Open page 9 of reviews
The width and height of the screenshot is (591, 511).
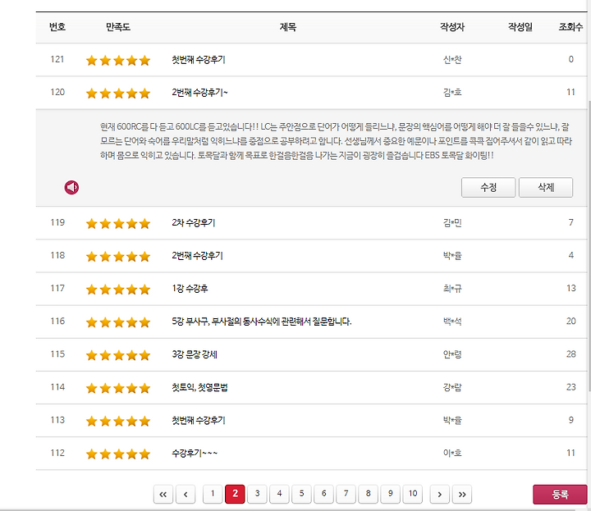click(x=391, y=494)
